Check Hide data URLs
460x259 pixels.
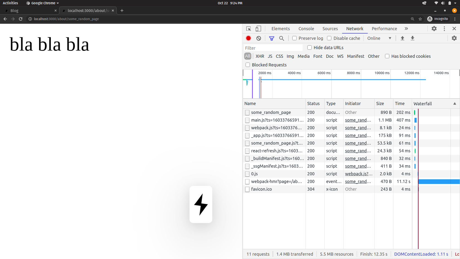pos(309,48)
